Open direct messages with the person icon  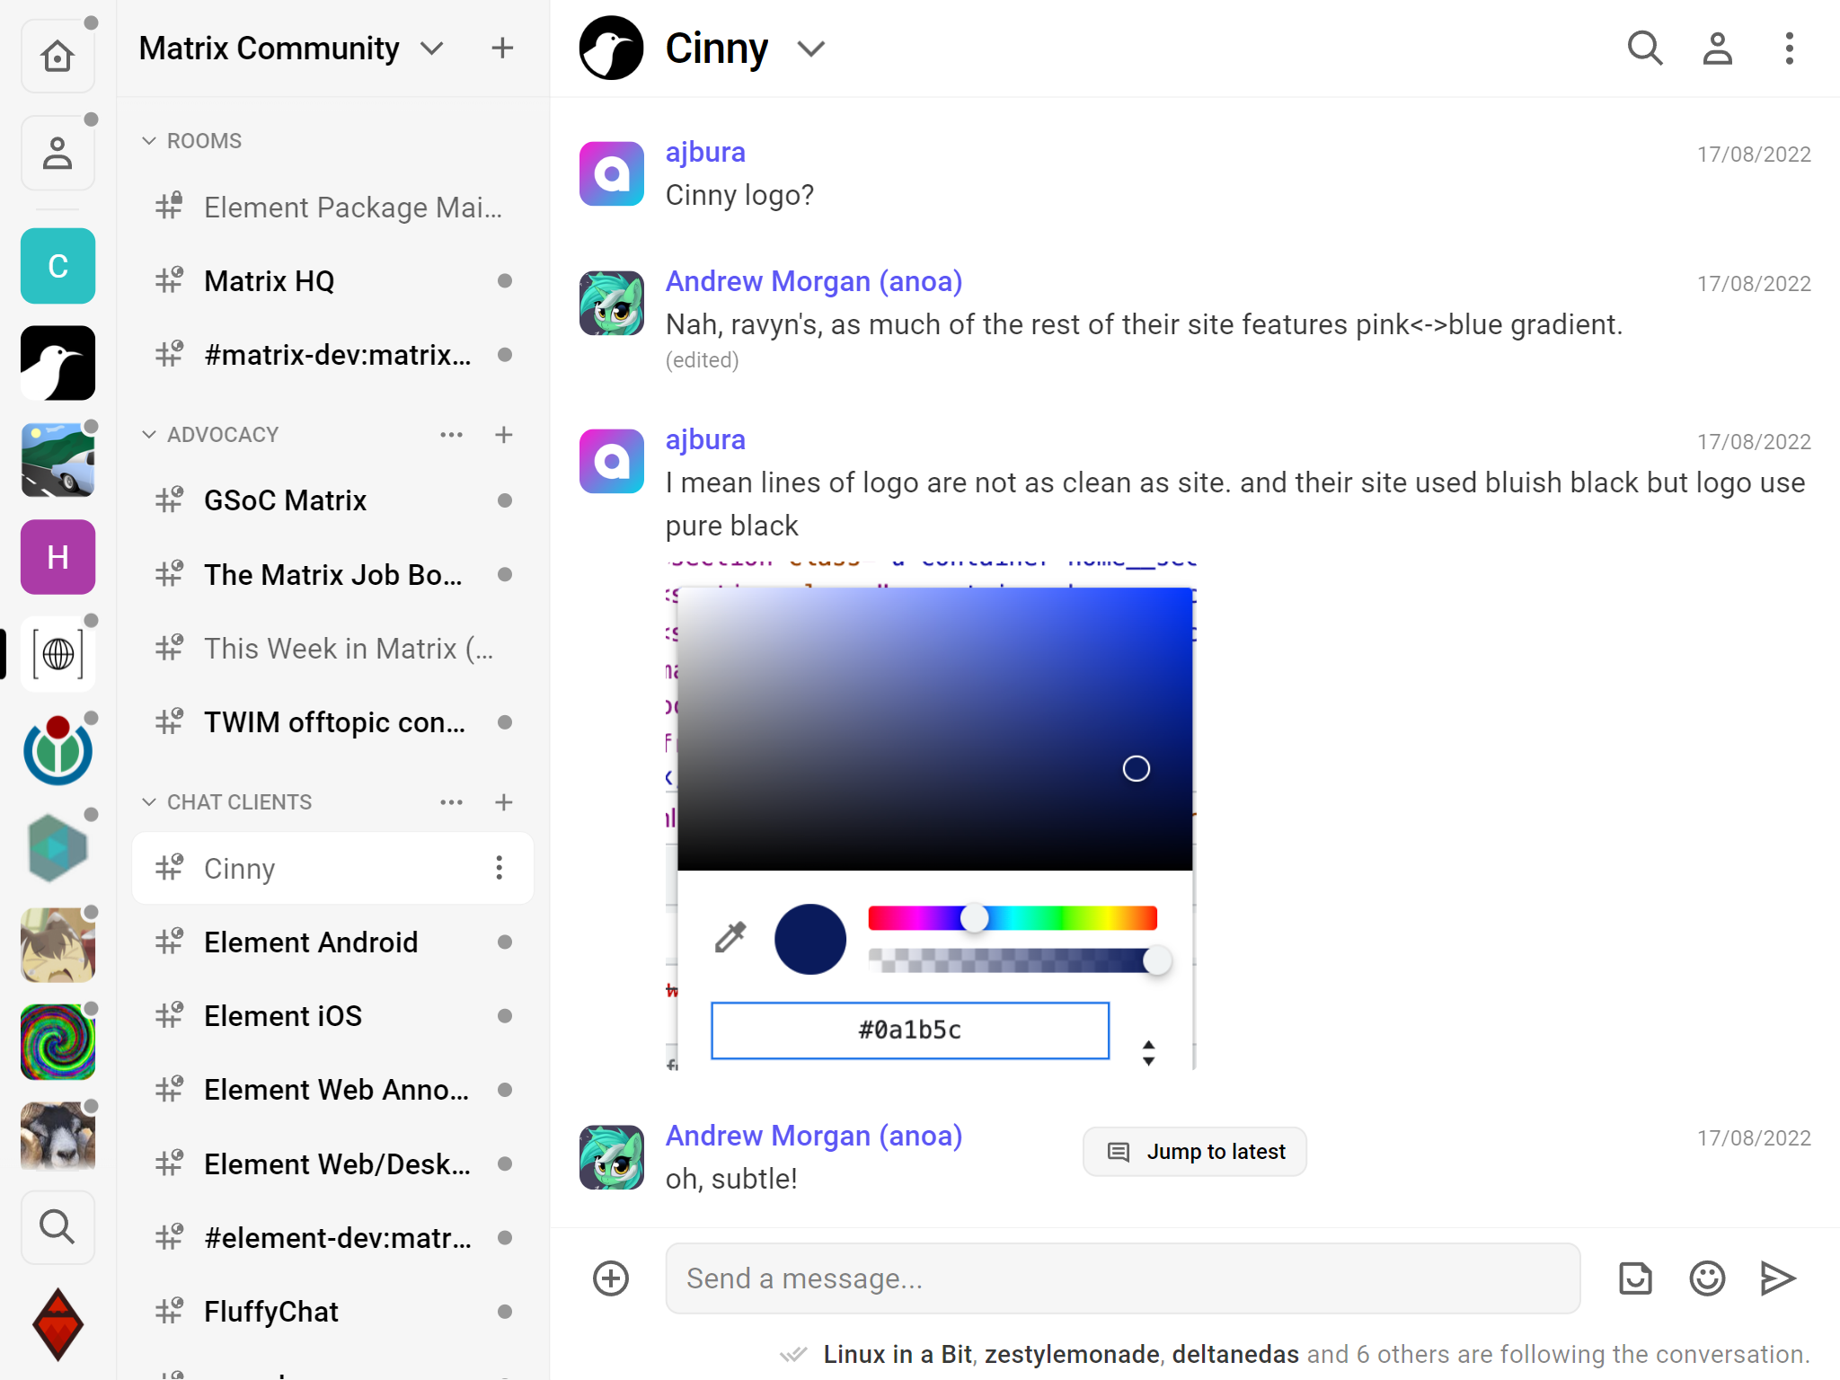[57, 152]
